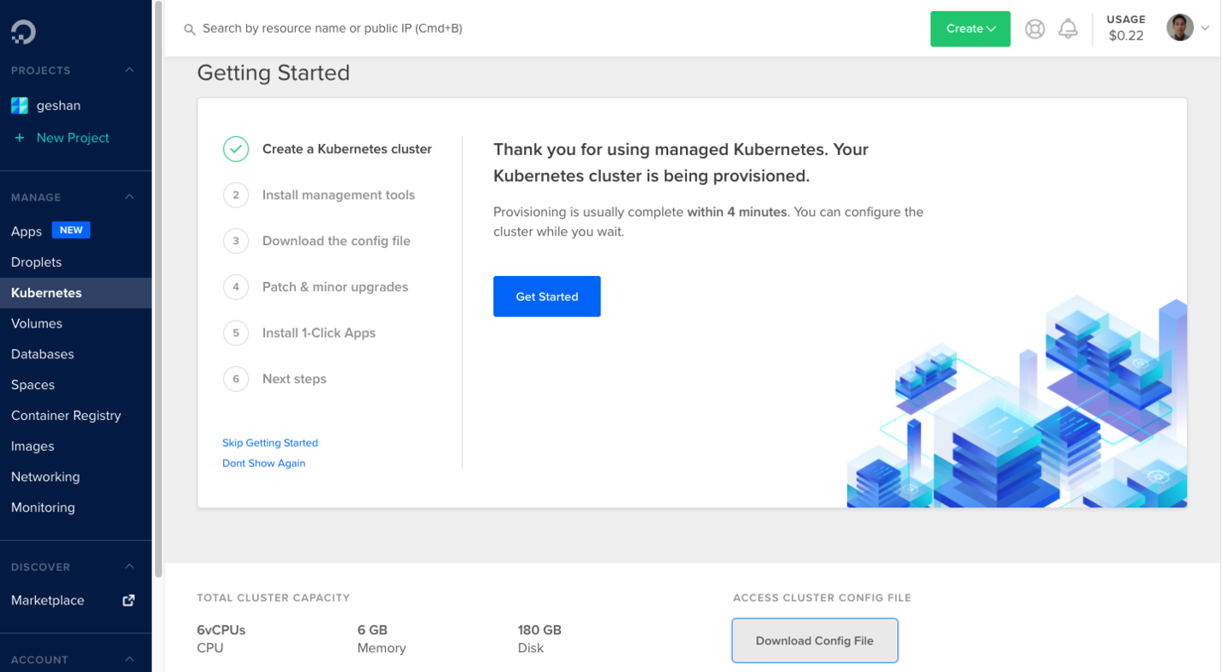Click the green checkmark on completed step
Image resolution: width=1222 pixels, height=672 pixels.
[x=235, y=148]
